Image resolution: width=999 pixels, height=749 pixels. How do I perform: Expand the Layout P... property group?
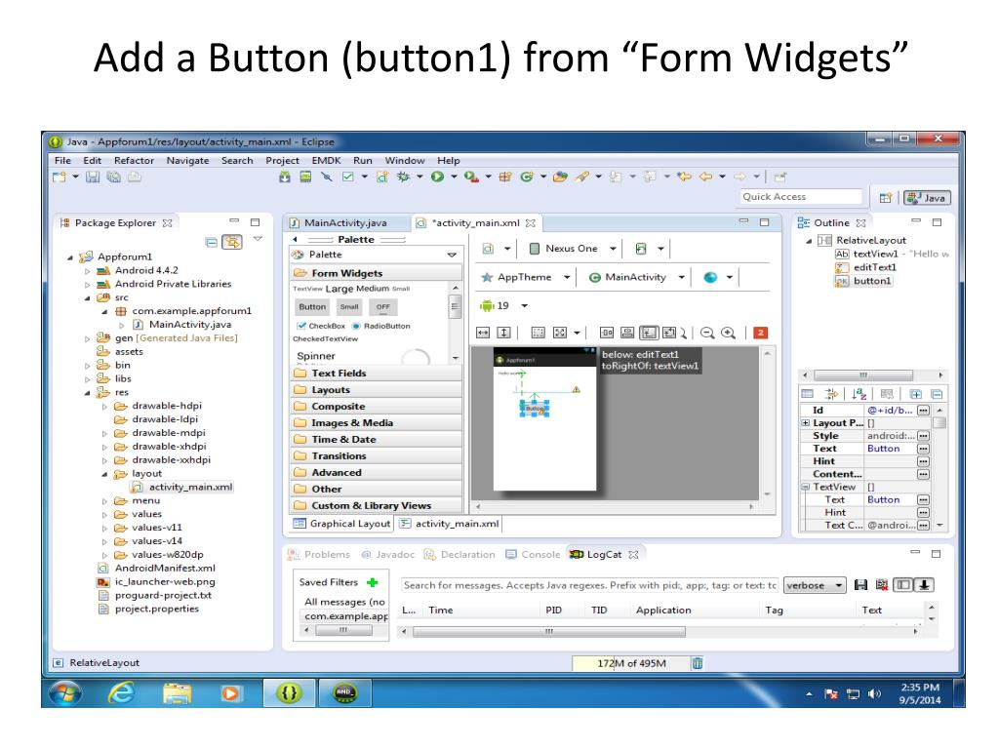(x=805, y=423)
